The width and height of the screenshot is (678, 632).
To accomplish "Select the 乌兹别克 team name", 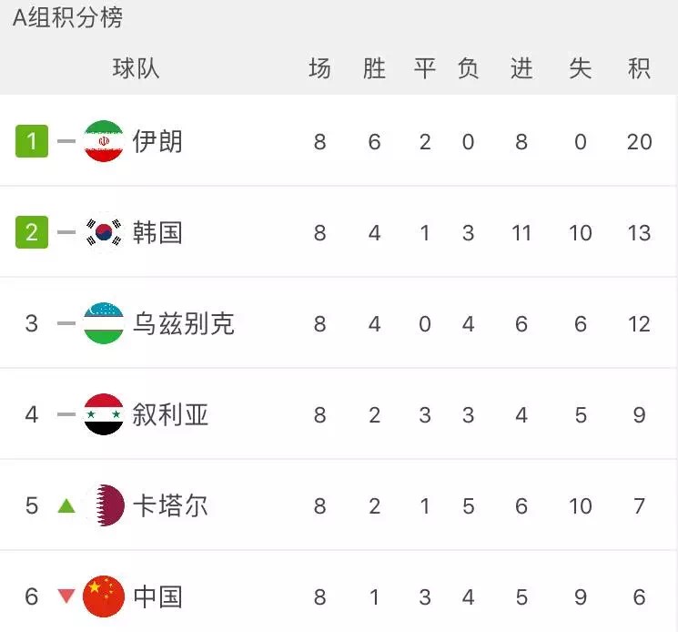I will point(183,323).
